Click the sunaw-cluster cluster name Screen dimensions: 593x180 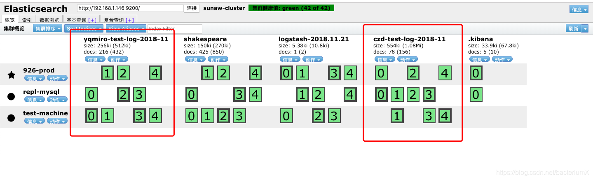pos(224,8)
